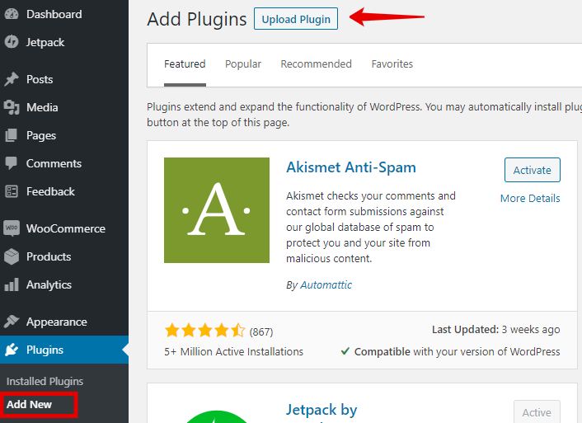
Task: Click the Upload Plugin button
Action: pos(296,19)
